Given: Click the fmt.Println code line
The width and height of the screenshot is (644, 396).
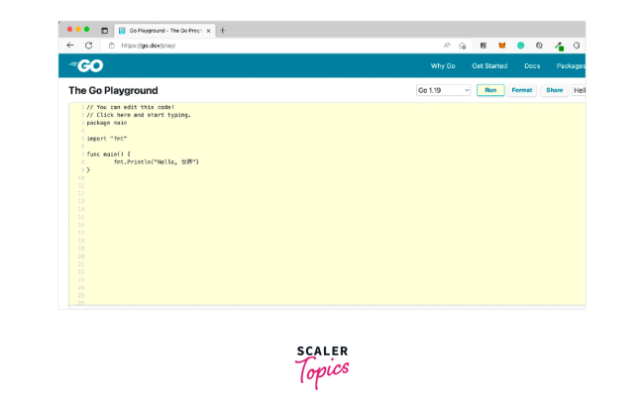Looking at the screenshot, I should [157, 162].
